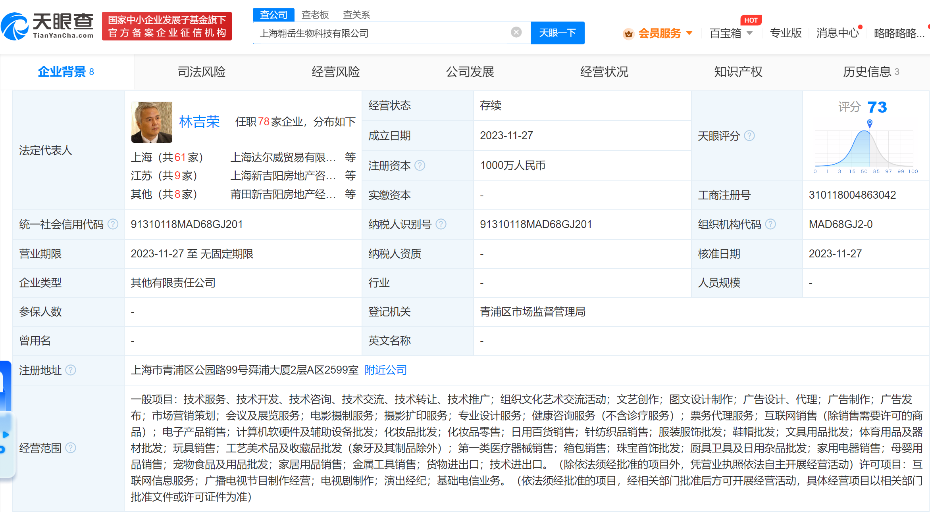This screenshot has height=512, width=930.
Task: Click 百宝箱 menu label
Action: tap(726, 33)
